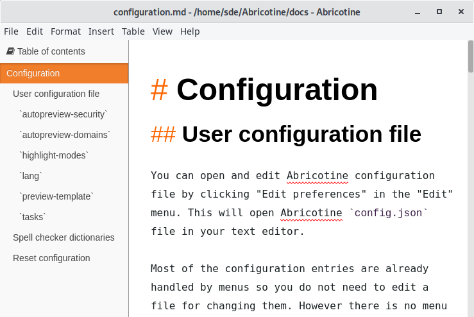Click the `config.json` inline code
474x317 pixels.
coord(388,213)
